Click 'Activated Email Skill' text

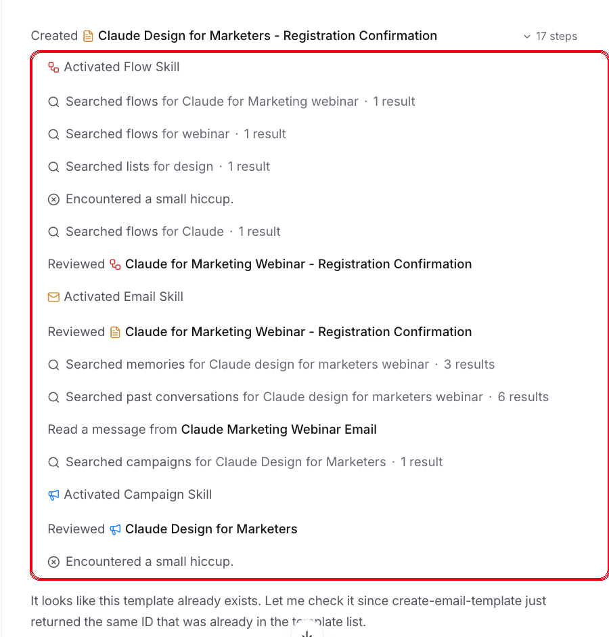coord(124,297)
